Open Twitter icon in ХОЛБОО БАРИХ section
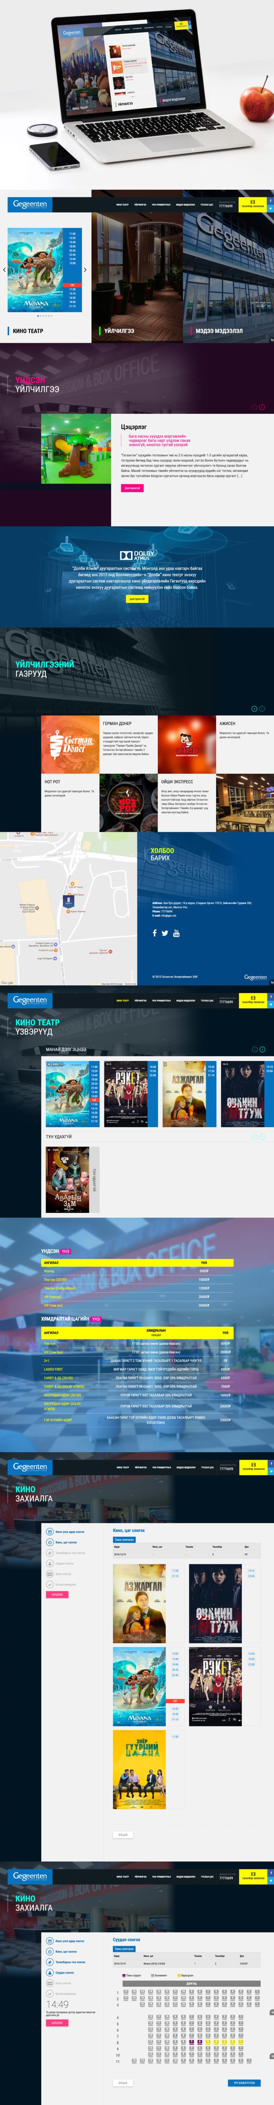 click(165, 933)
